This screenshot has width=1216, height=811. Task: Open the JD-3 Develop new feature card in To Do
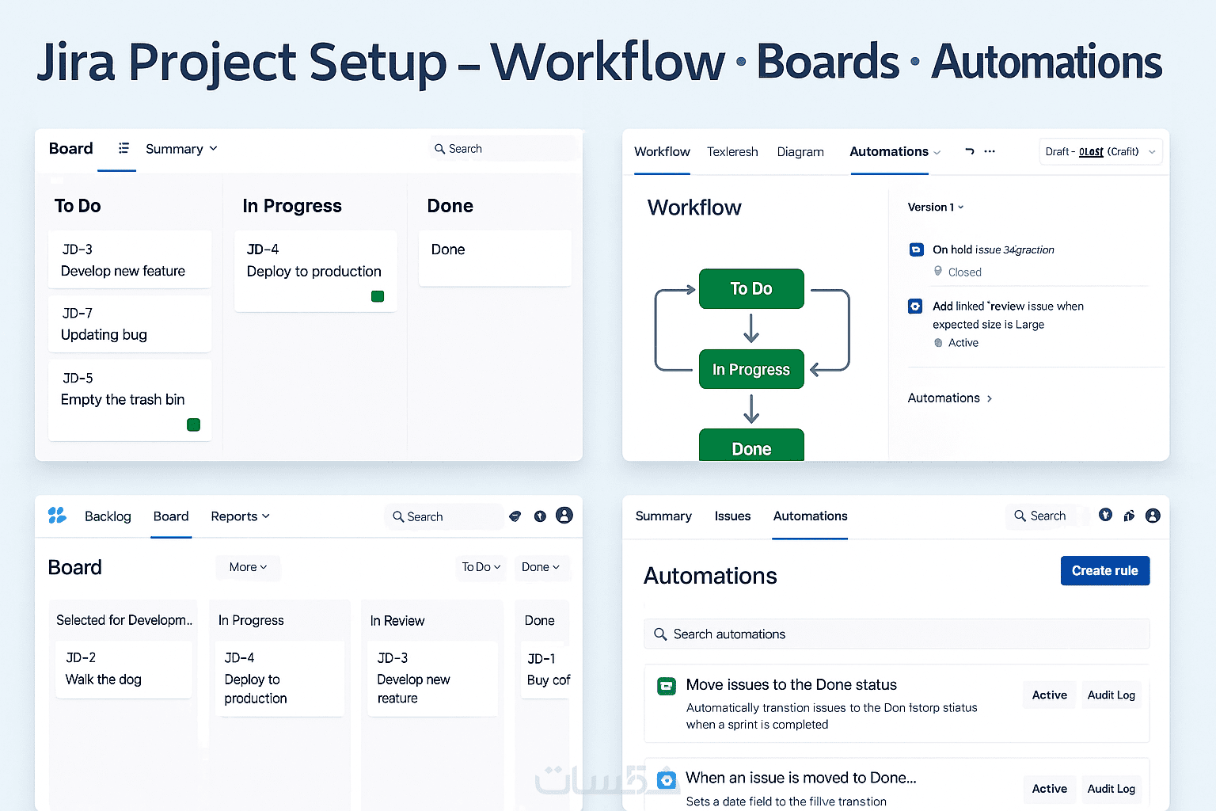(x=130, y=260)
